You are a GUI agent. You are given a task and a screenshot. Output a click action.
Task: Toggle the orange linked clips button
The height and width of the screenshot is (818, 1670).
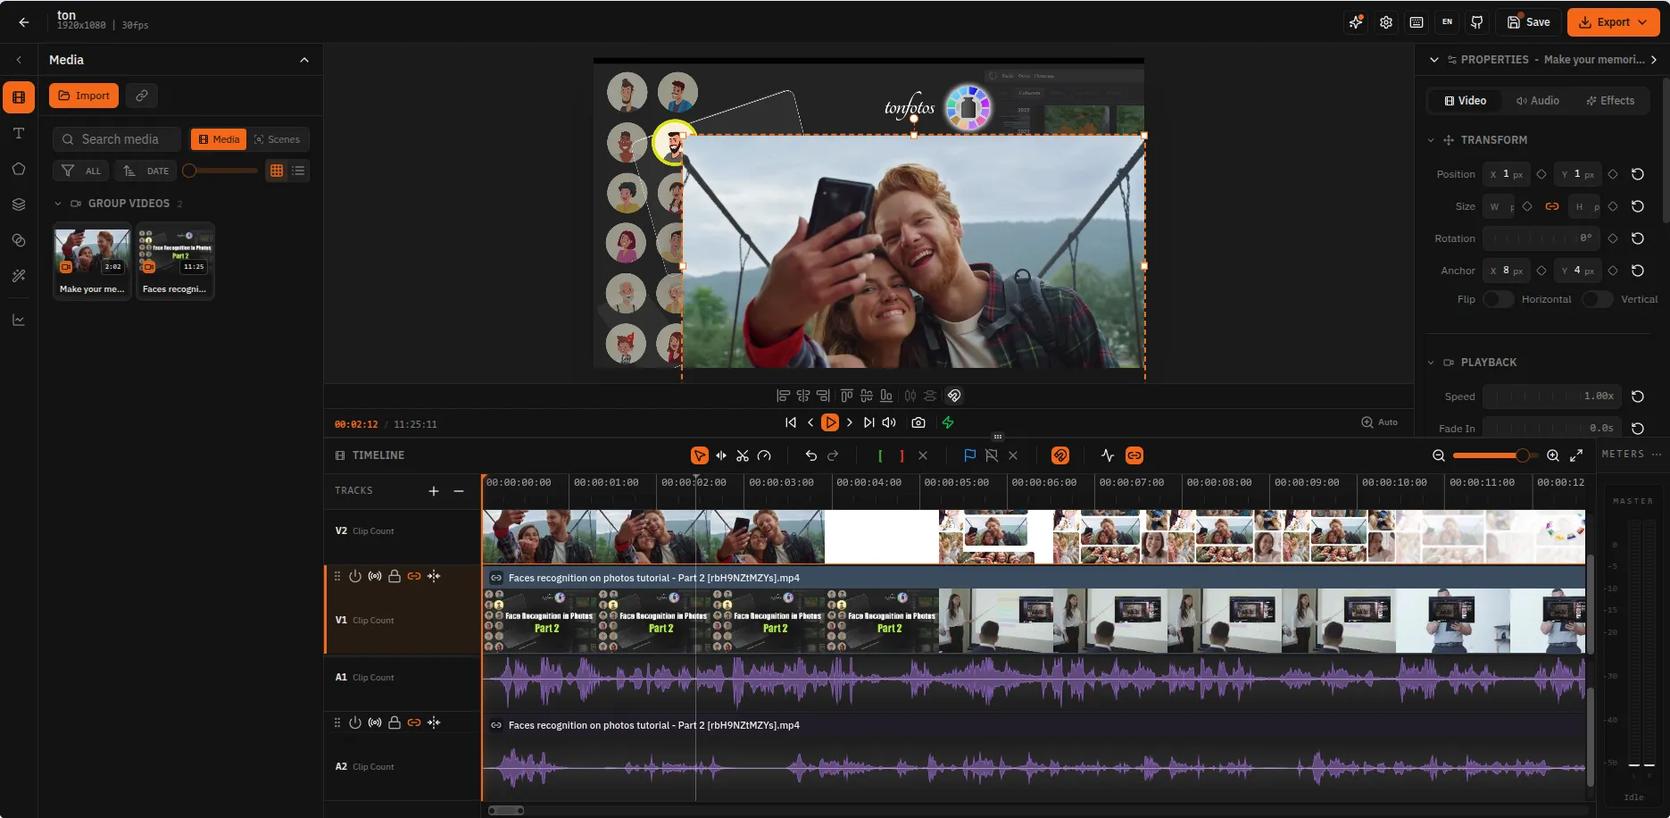(x=1134, y=455)
